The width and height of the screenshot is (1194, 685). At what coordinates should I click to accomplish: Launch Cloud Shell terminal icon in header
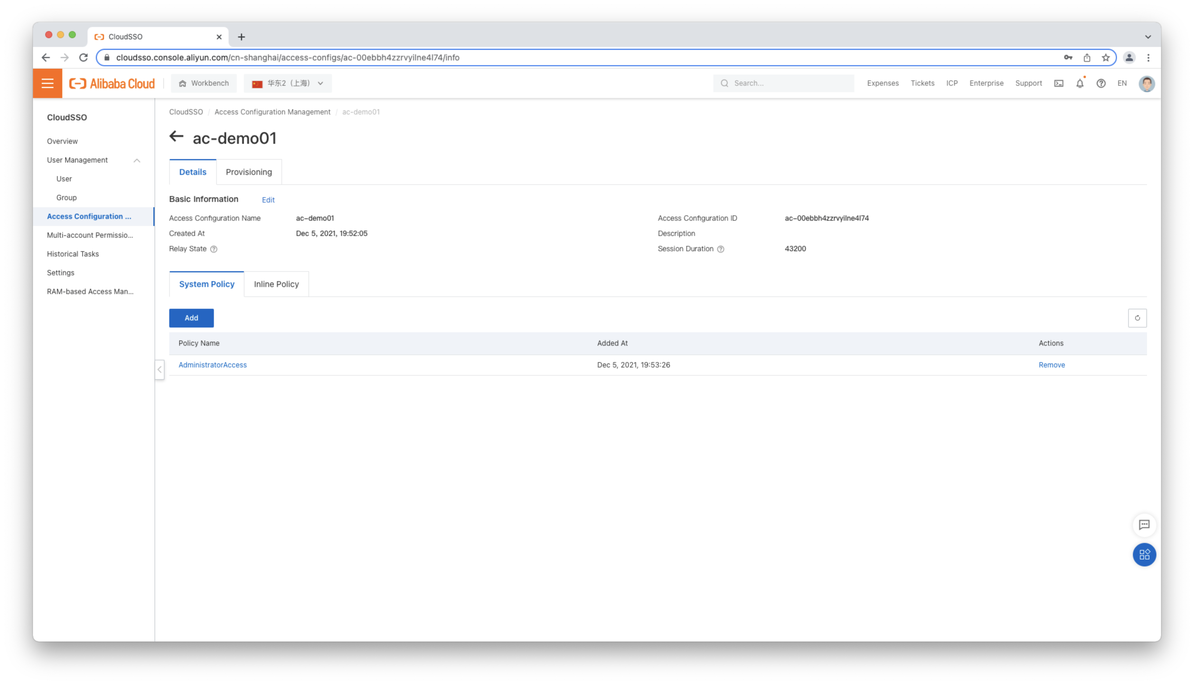1058,84
